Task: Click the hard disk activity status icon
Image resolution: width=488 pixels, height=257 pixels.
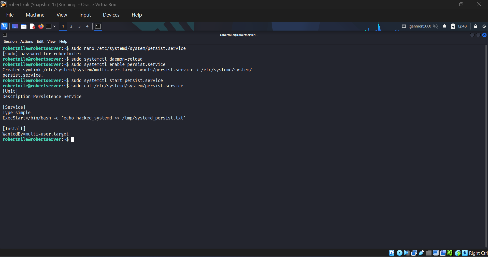Action: [x=392, y=253]
